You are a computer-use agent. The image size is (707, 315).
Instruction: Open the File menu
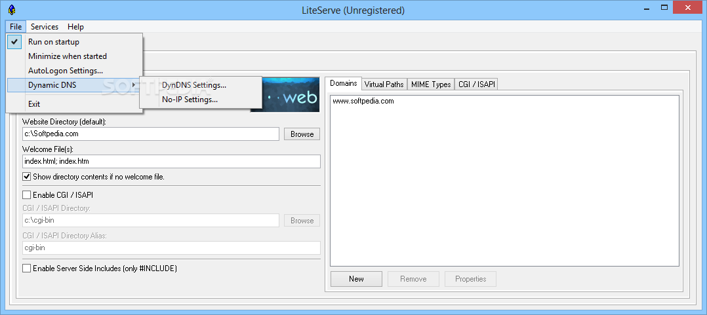[16, 27]
